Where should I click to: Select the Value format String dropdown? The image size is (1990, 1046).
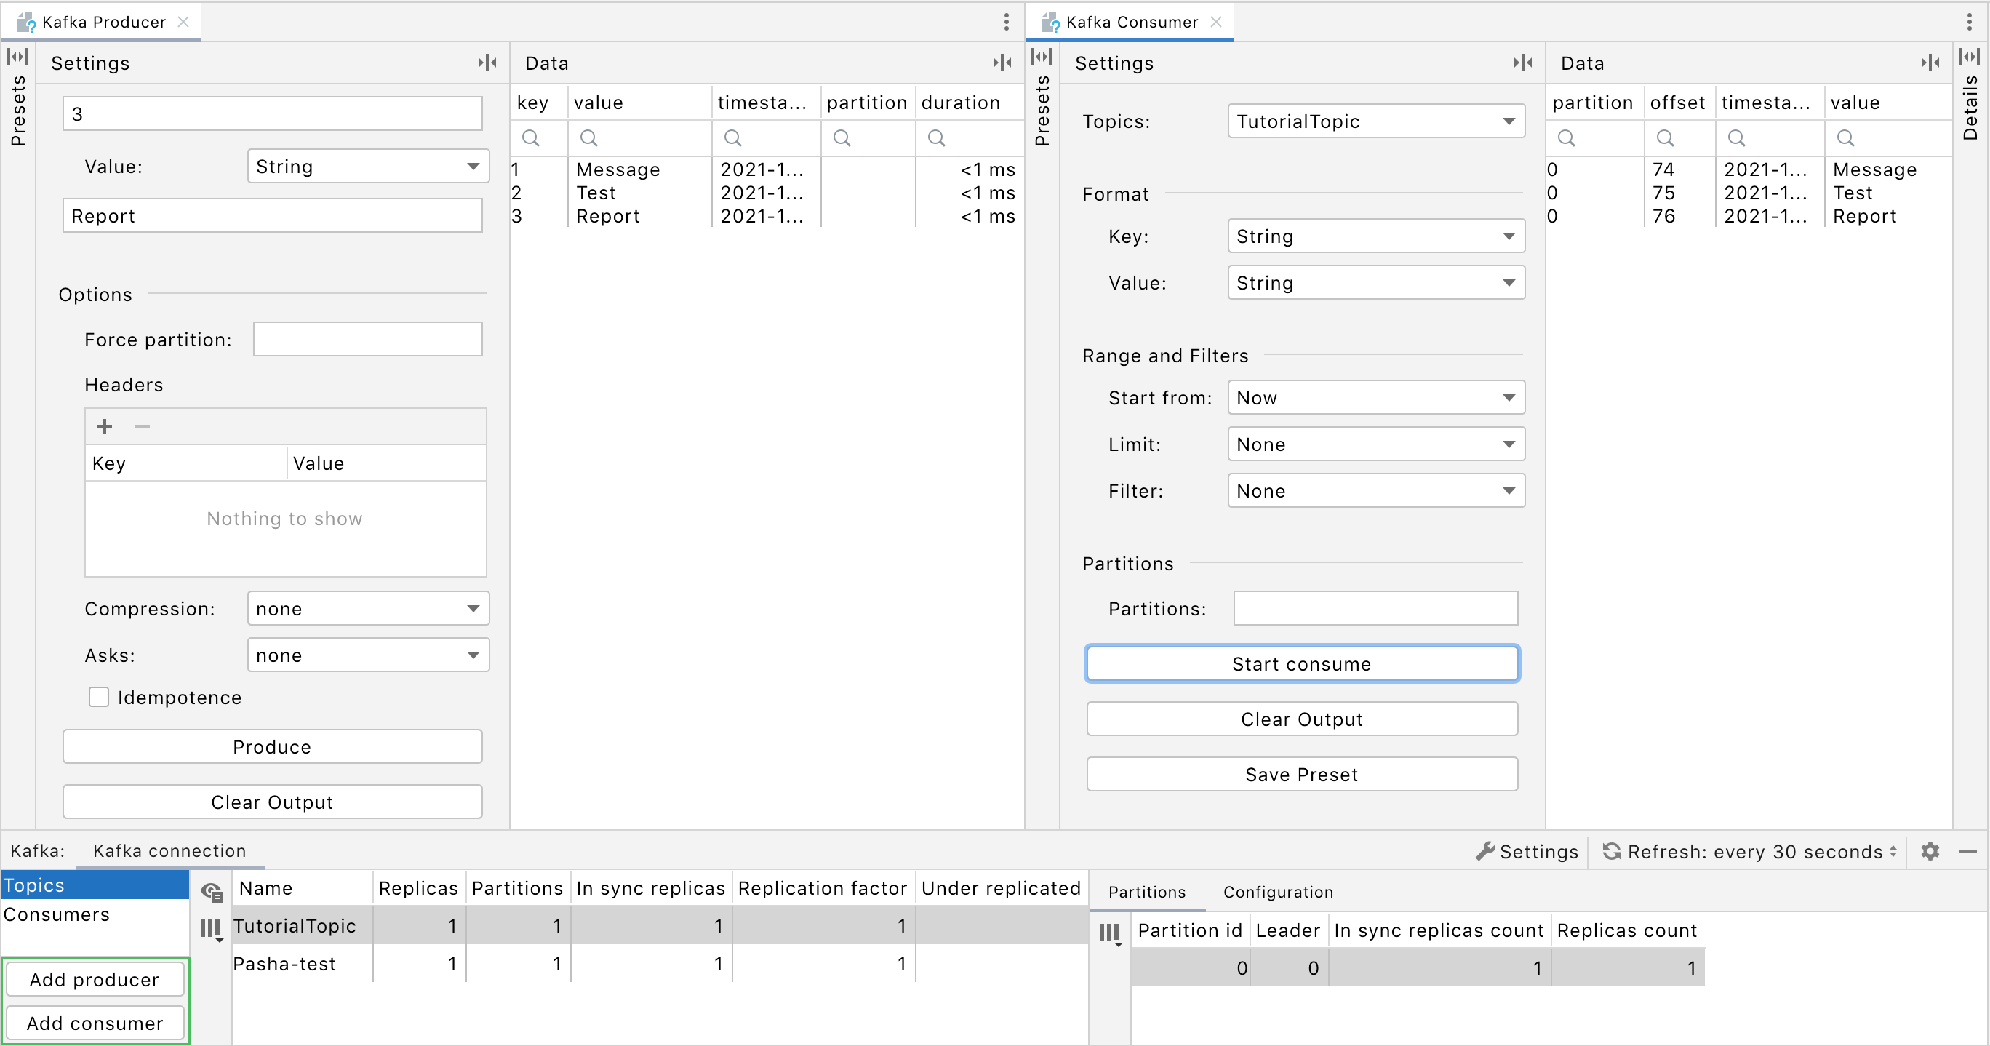(x=1370, y=283)
